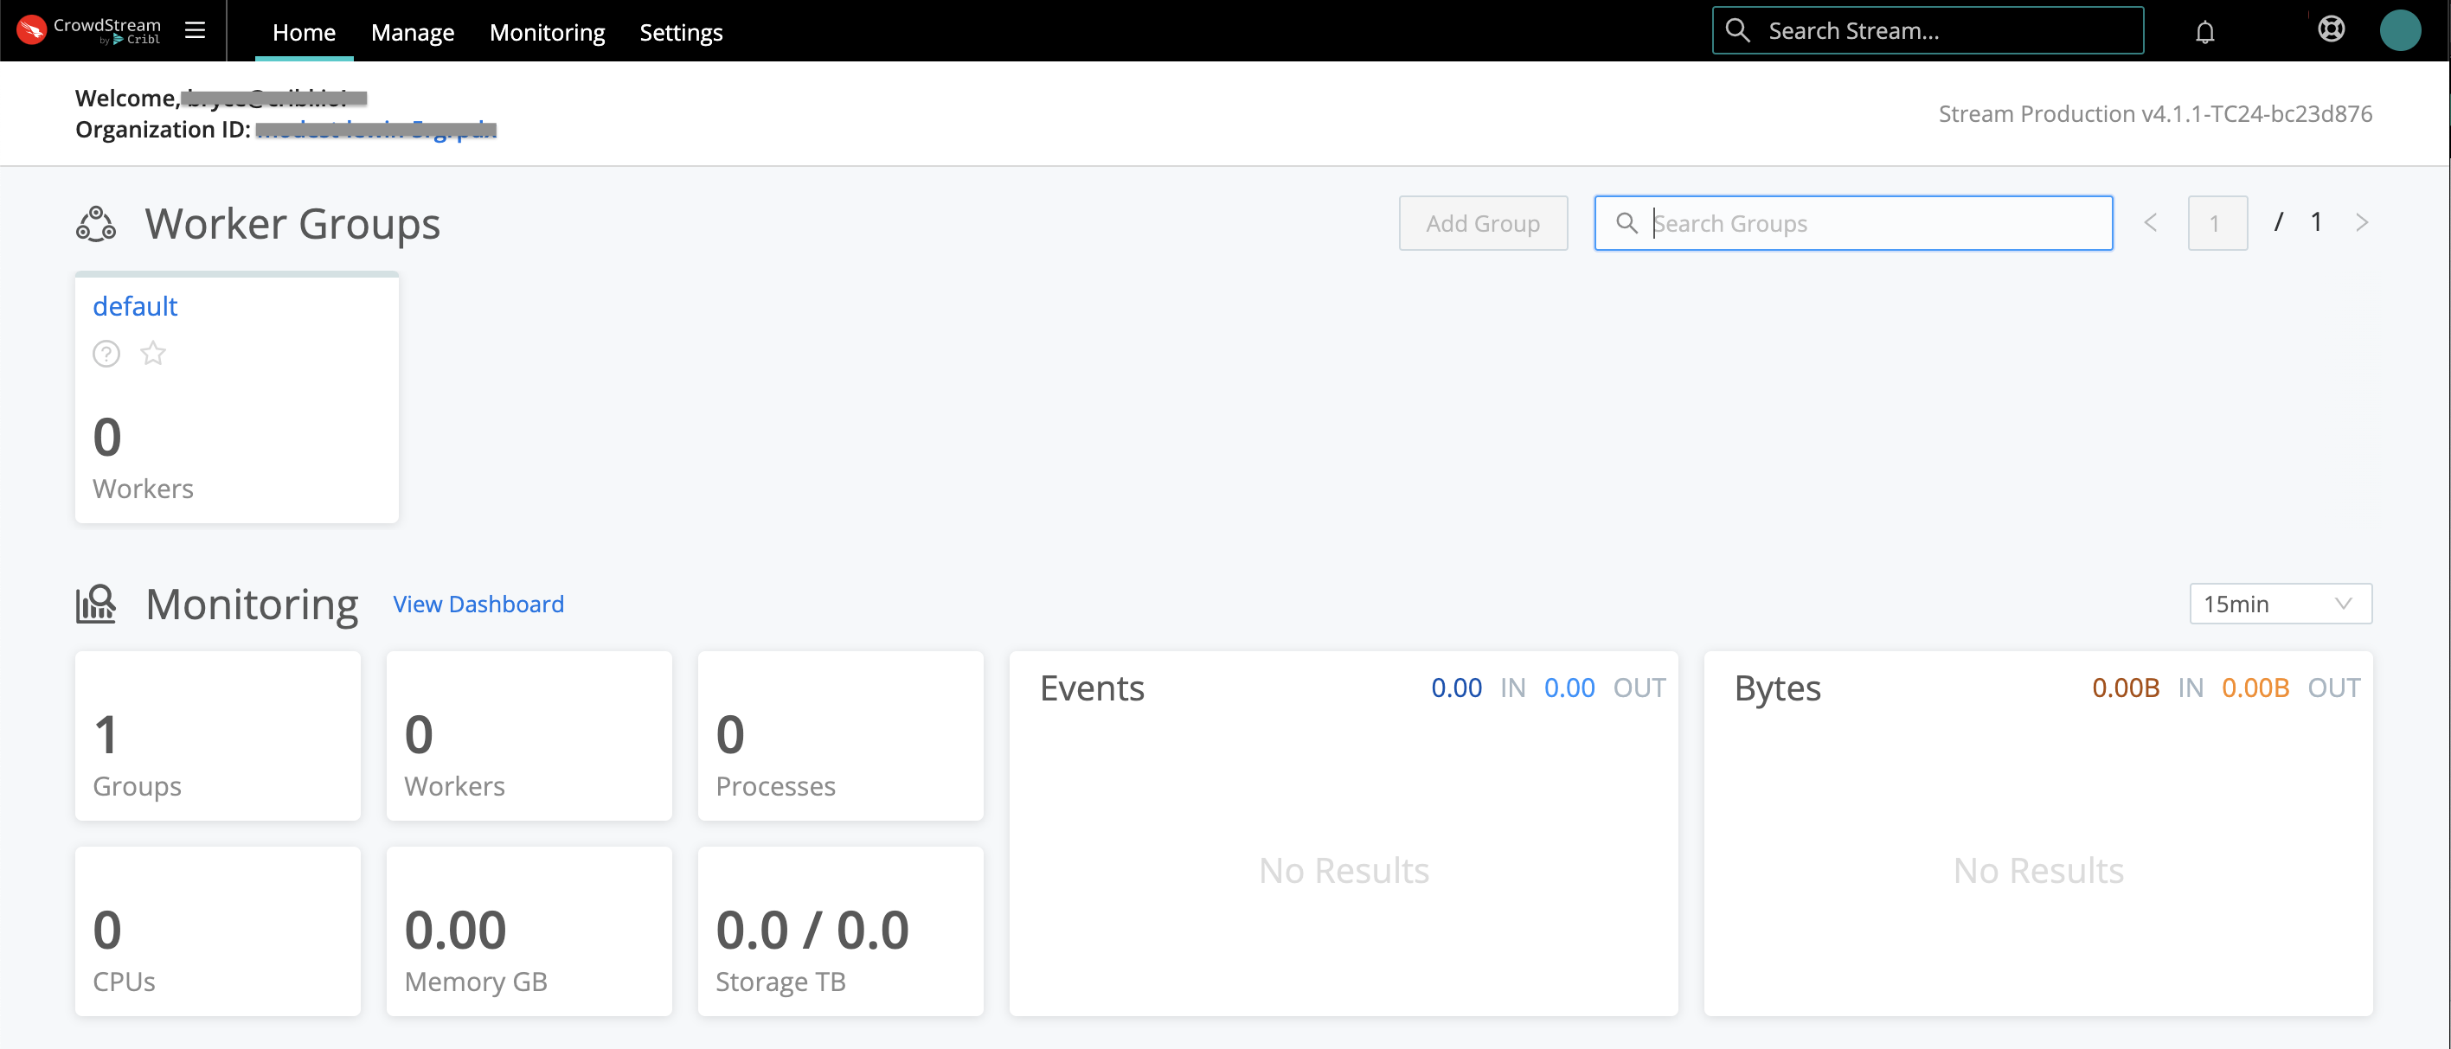Click the help lifebuoy icon
Viewport: 2451px width, 1049px height.
[2330, 29]
